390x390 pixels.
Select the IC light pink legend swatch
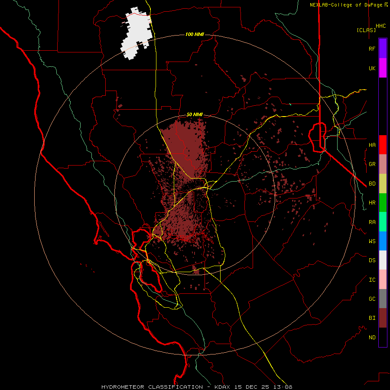click(383, 279)
